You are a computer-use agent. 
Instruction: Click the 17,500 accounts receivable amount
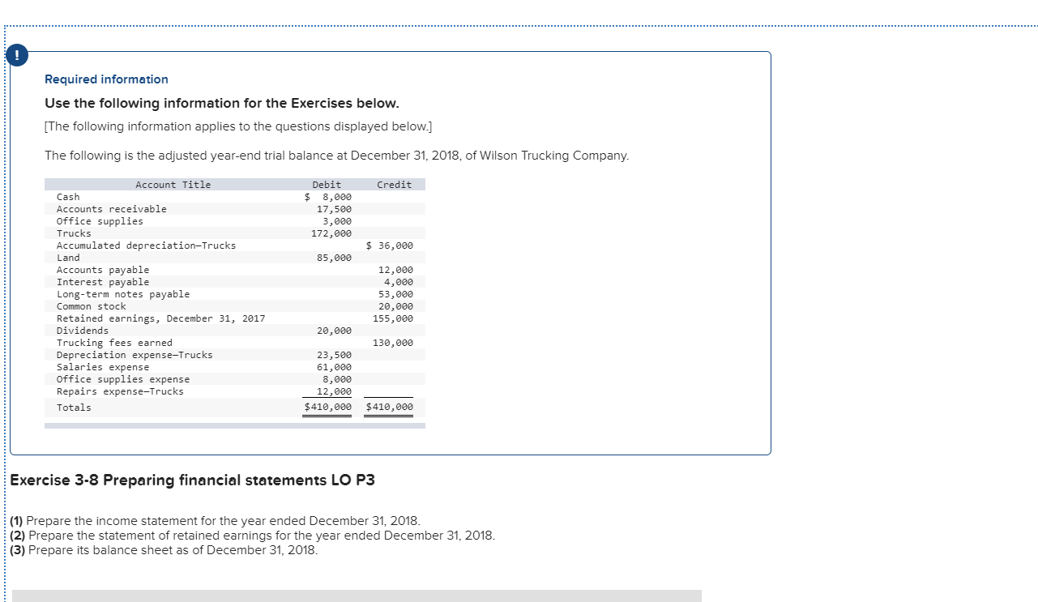(x=334, y=209)
